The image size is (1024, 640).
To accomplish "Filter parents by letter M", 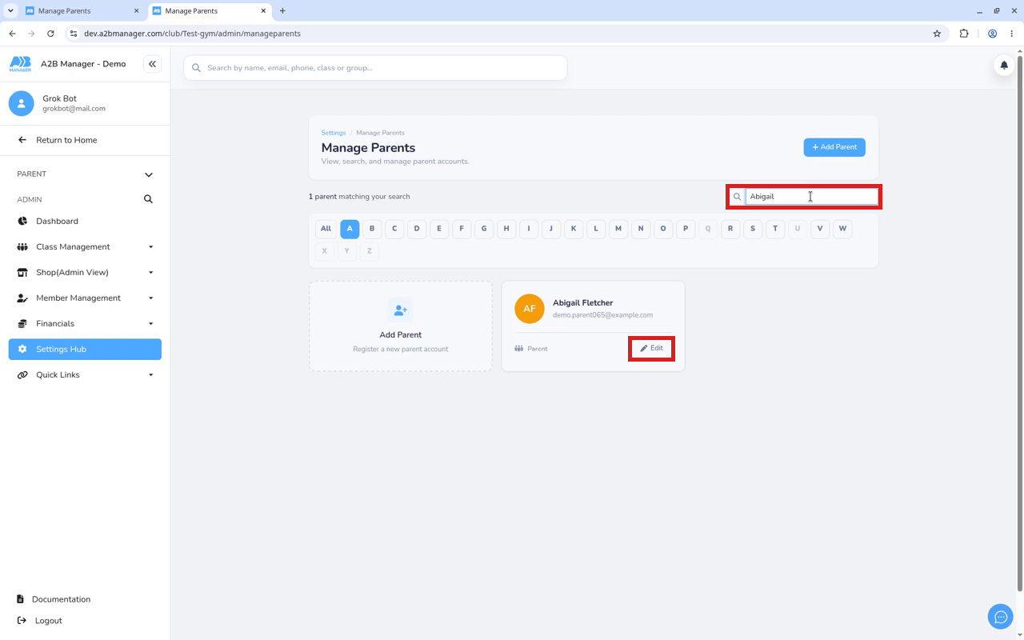I will [618, 229].
